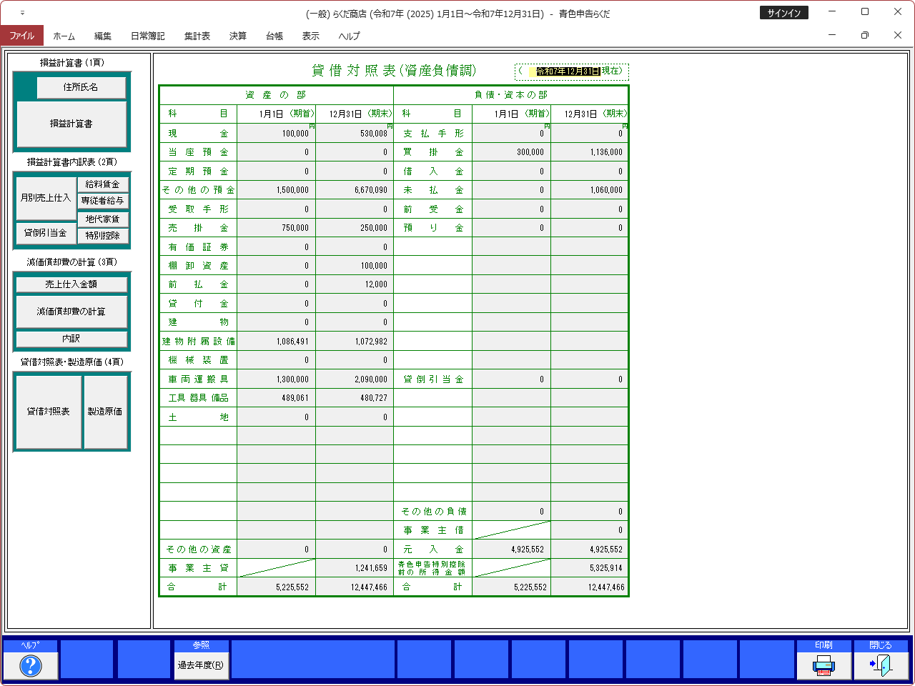Click the 過去年度(R) button
The image size is (915, 686).
pyautogui.click(x=201, y=665)
